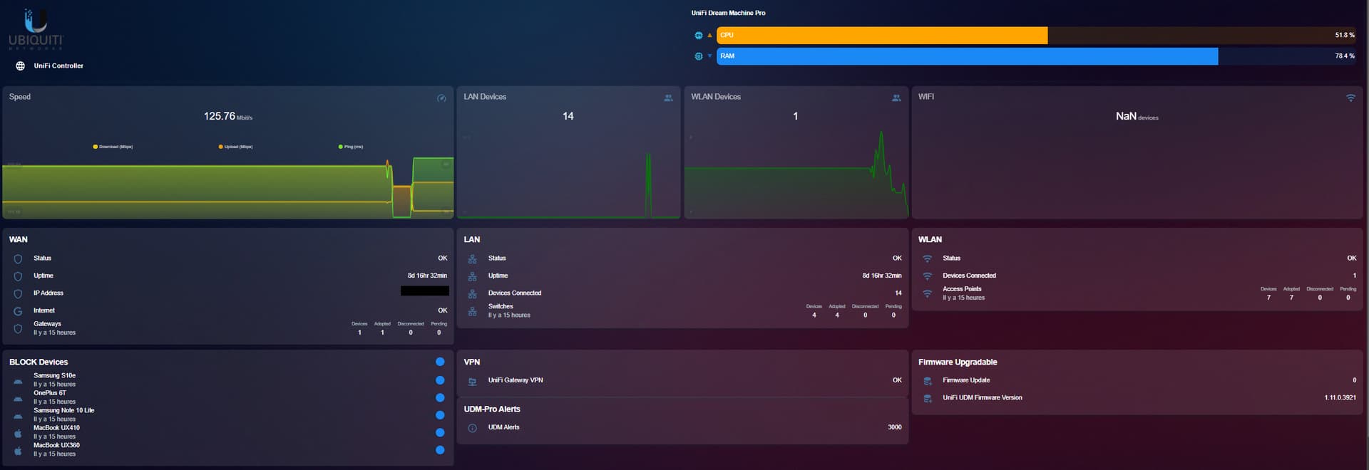Click firmware version 1.11.0.3921

coord(1340,398)
